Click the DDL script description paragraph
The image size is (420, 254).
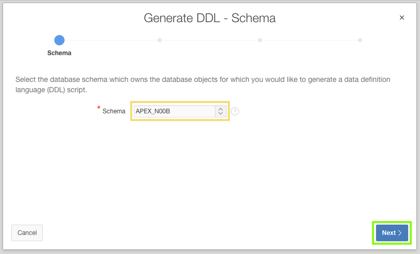203,84
